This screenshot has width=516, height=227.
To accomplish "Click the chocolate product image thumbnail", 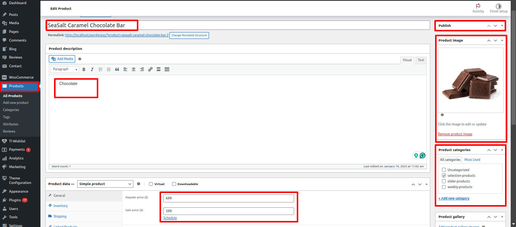I will tap(471, 80).
